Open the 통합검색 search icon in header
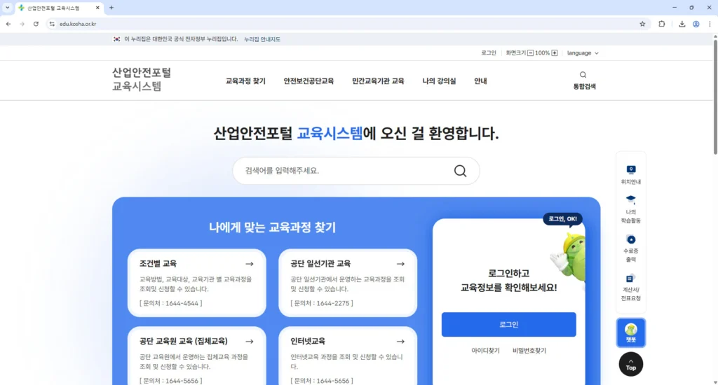Image resolution: width=718 pixels, height=385 pixels. (x=584, y=80)
